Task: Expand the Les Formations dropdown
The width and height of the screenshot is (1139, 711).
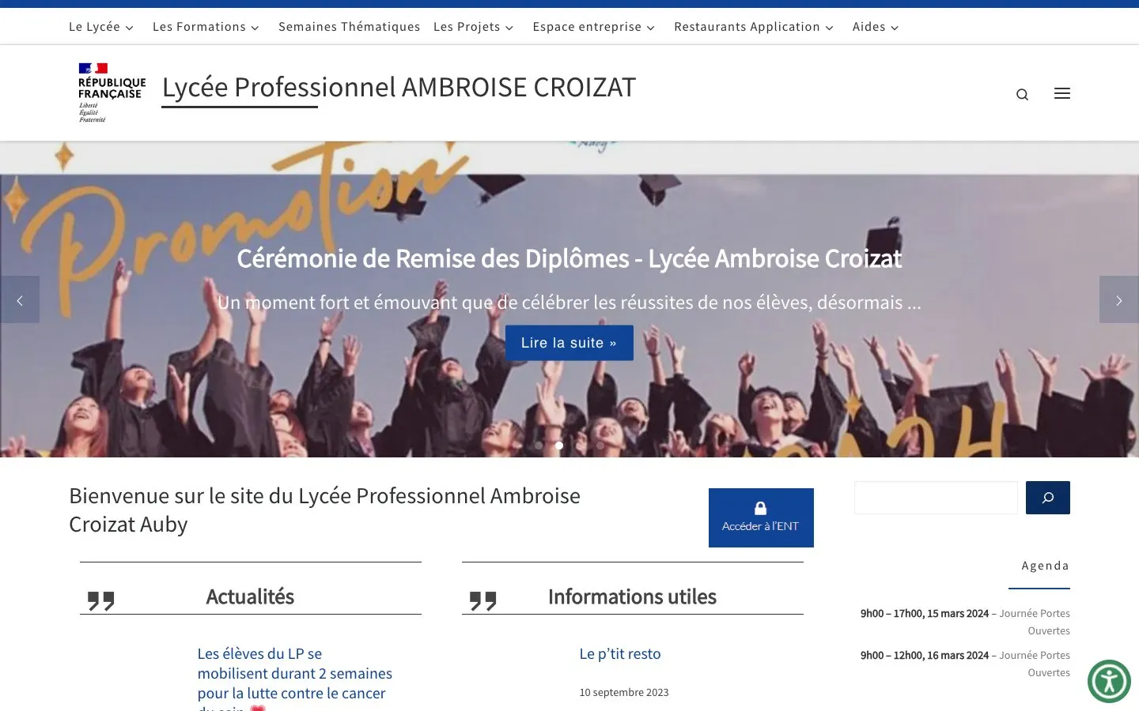Action: (206, 27)
